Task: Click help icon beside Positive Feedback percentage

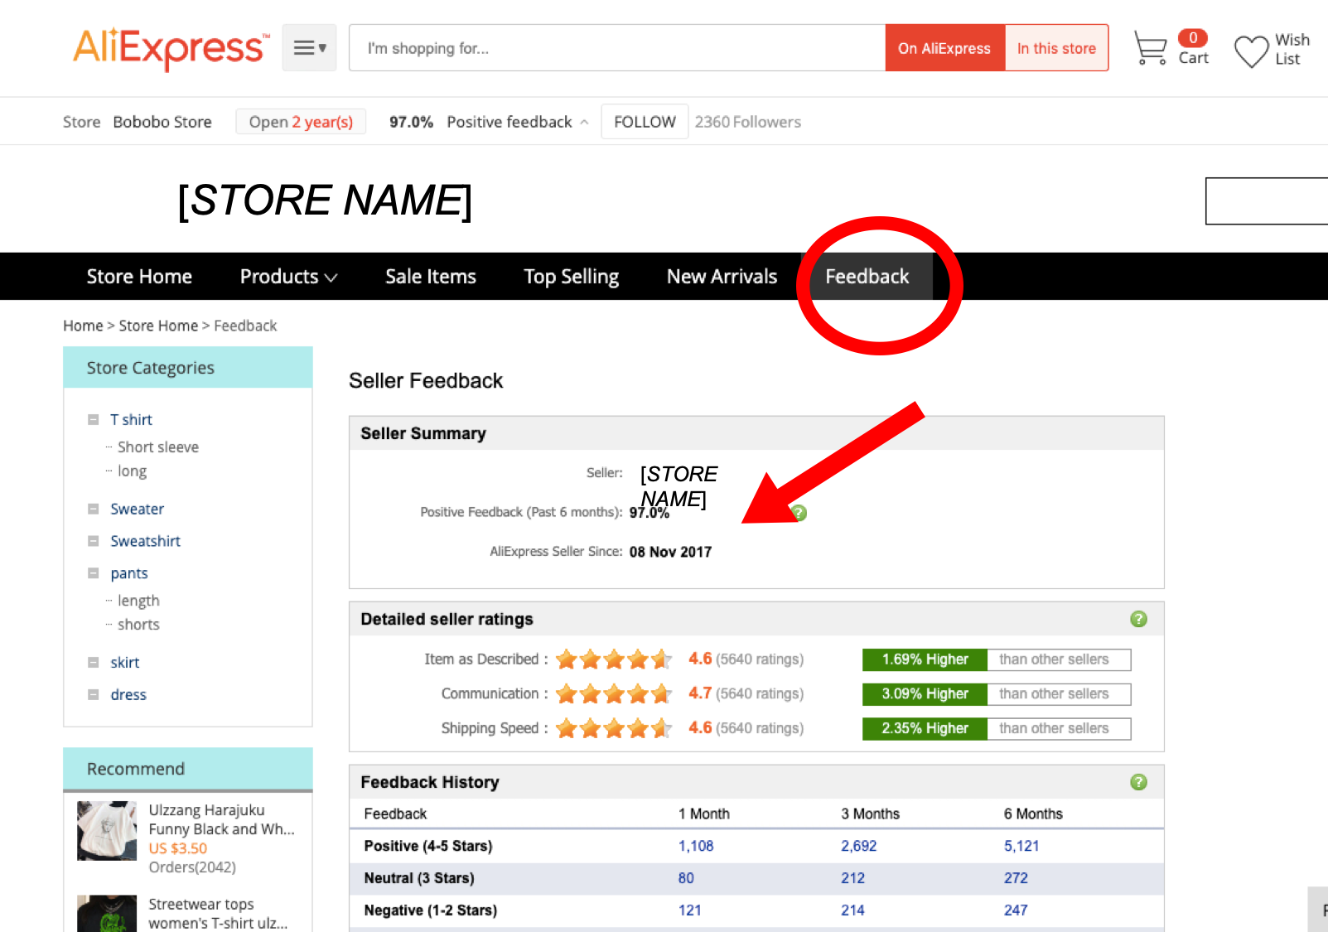Action: click(x=799, y=513)
